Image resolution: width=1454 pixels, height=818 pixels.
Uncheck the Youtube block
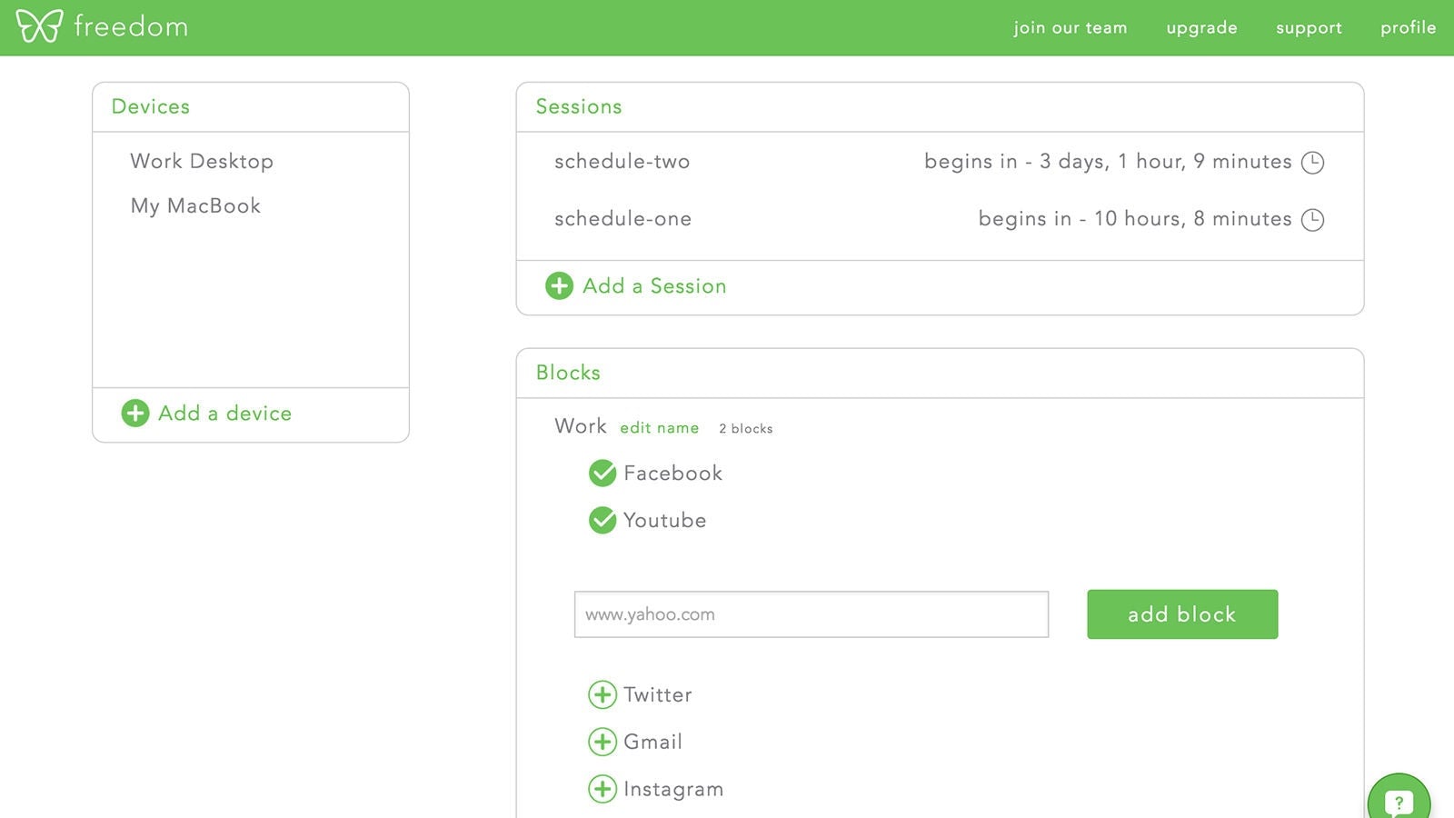(602, 521)
